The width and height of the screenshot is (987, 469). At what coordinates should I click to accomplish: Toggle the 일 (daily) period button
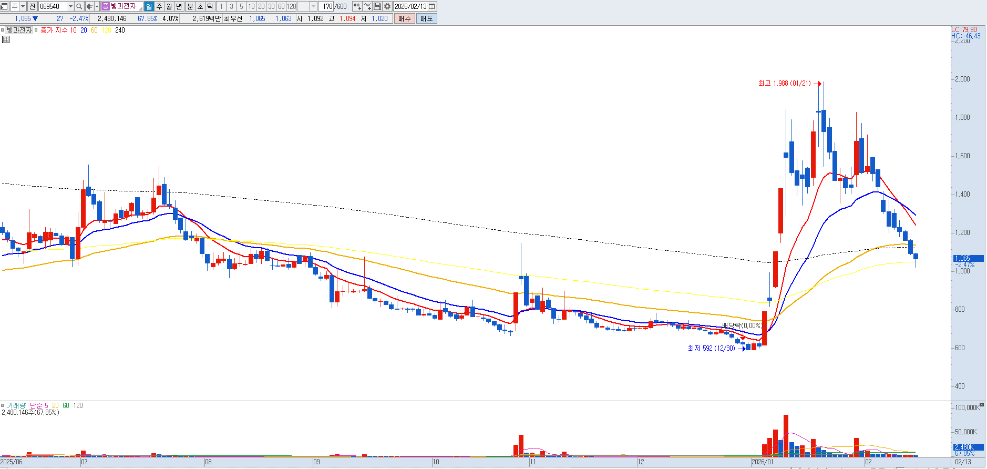[149, 6]
